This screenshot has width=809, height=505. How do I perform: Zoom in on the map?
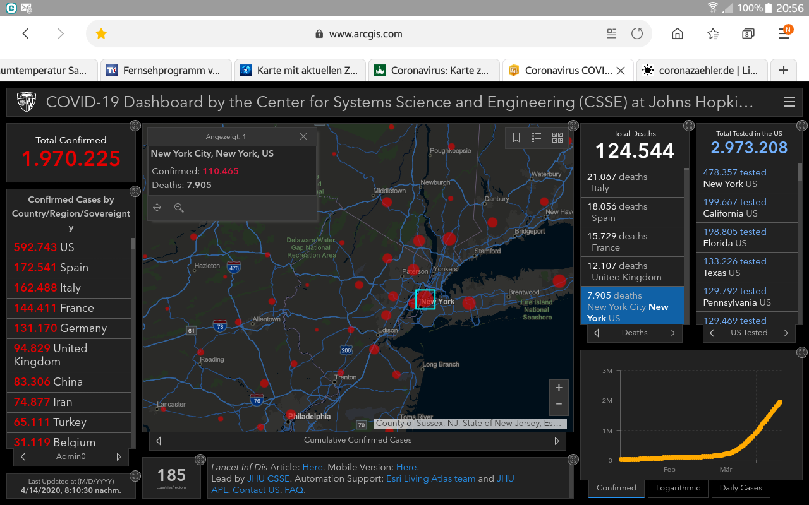click(559, 388)
